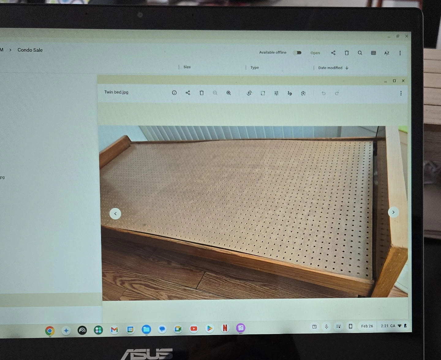Toggle Available offline switch in Files
Image resolution: width=441 pixels, height=360 pixels.
(x=297, y=53)
